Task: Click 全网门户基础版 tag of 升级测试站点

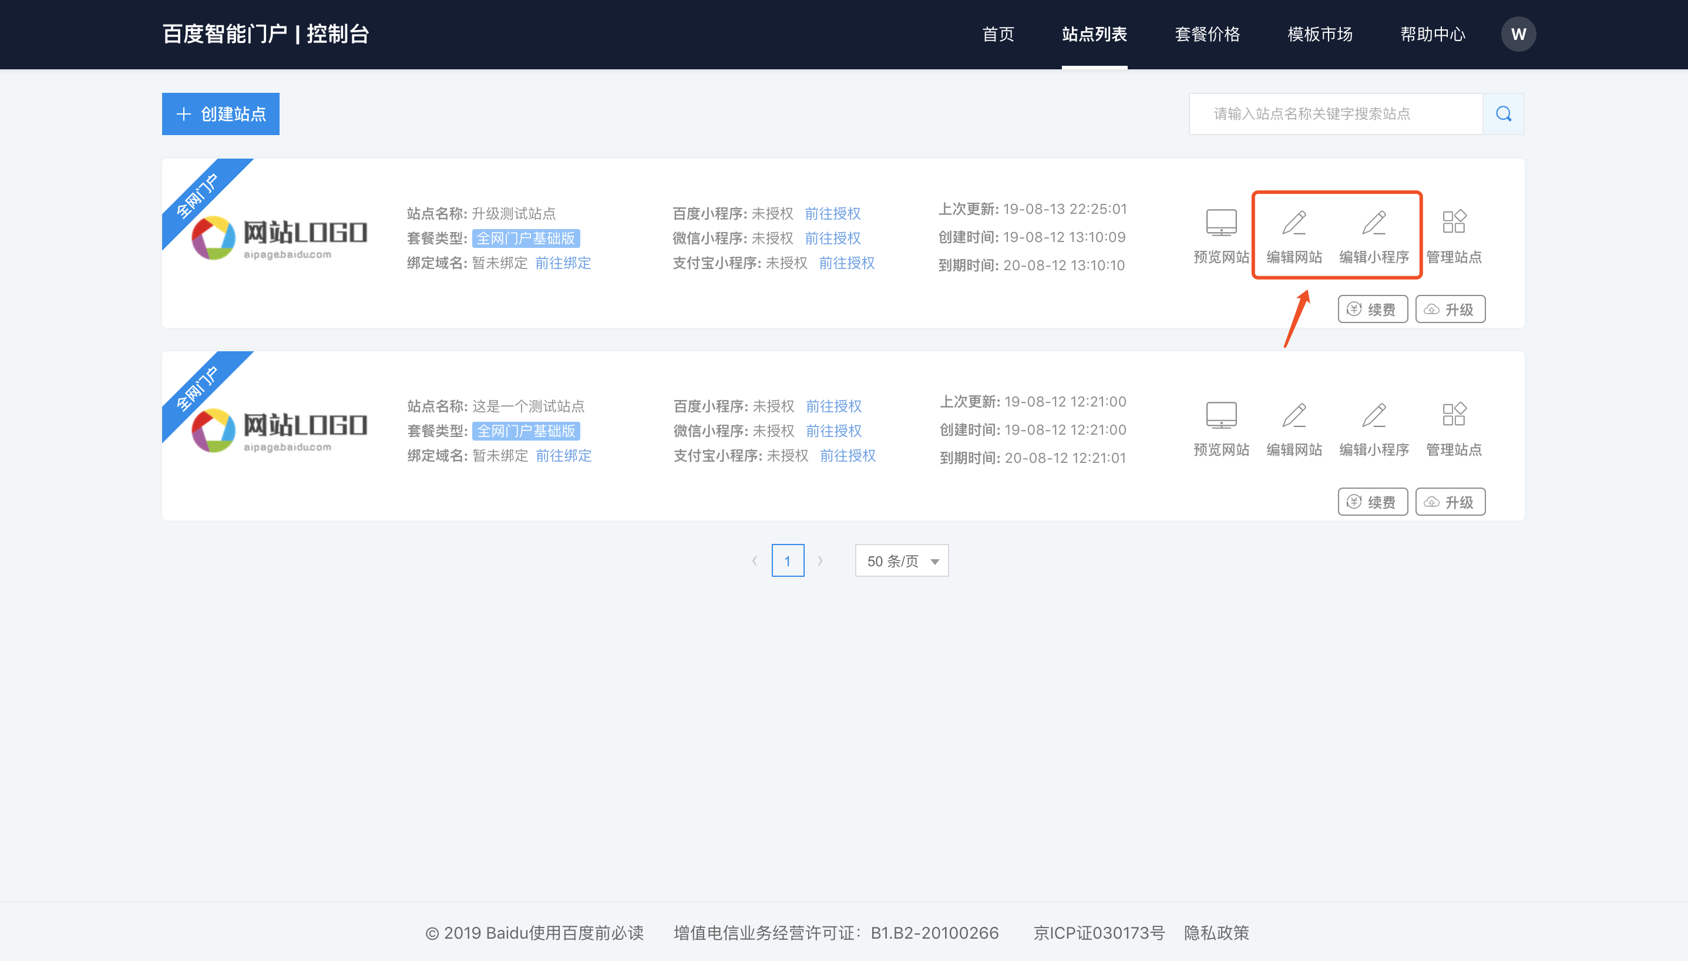Action: click(526, 238)
